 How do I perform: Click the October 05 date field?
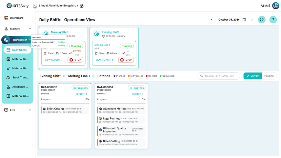pyautogui.click(x=229, y=20)
